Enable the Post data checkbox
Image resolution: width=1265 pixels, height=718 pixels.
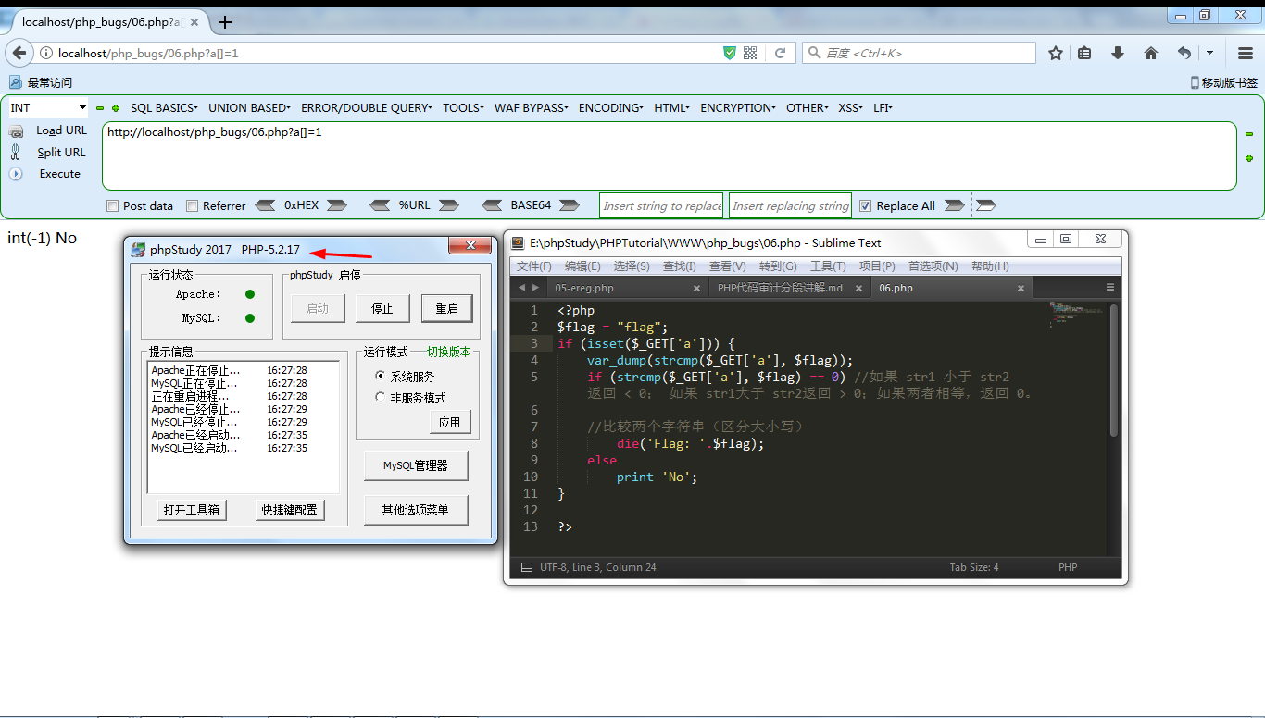[112, 206]
